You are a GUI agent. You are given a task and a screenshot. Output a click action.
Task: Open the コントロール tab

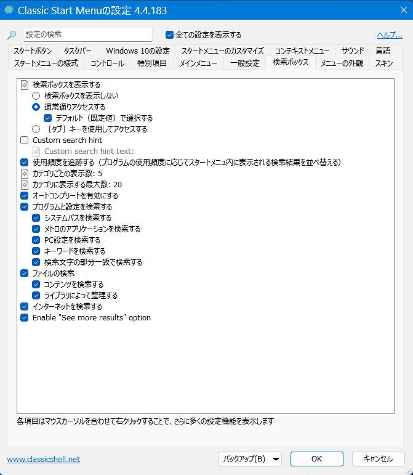click(x=108, y=63)
